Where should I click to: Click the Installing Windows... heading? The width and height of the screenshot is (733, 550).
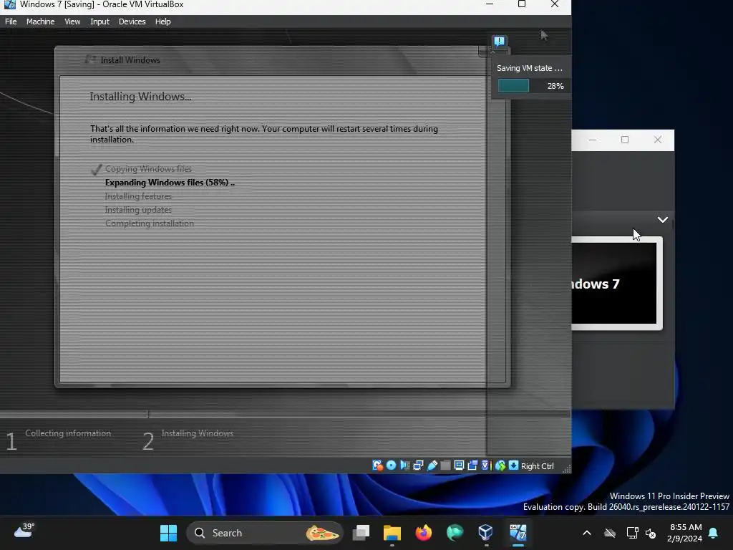click(x=140, y=97)
